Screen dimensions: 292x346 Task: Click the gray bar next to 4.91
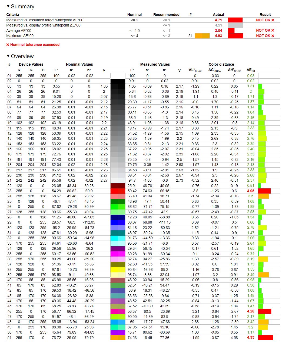tap(236, 25)
